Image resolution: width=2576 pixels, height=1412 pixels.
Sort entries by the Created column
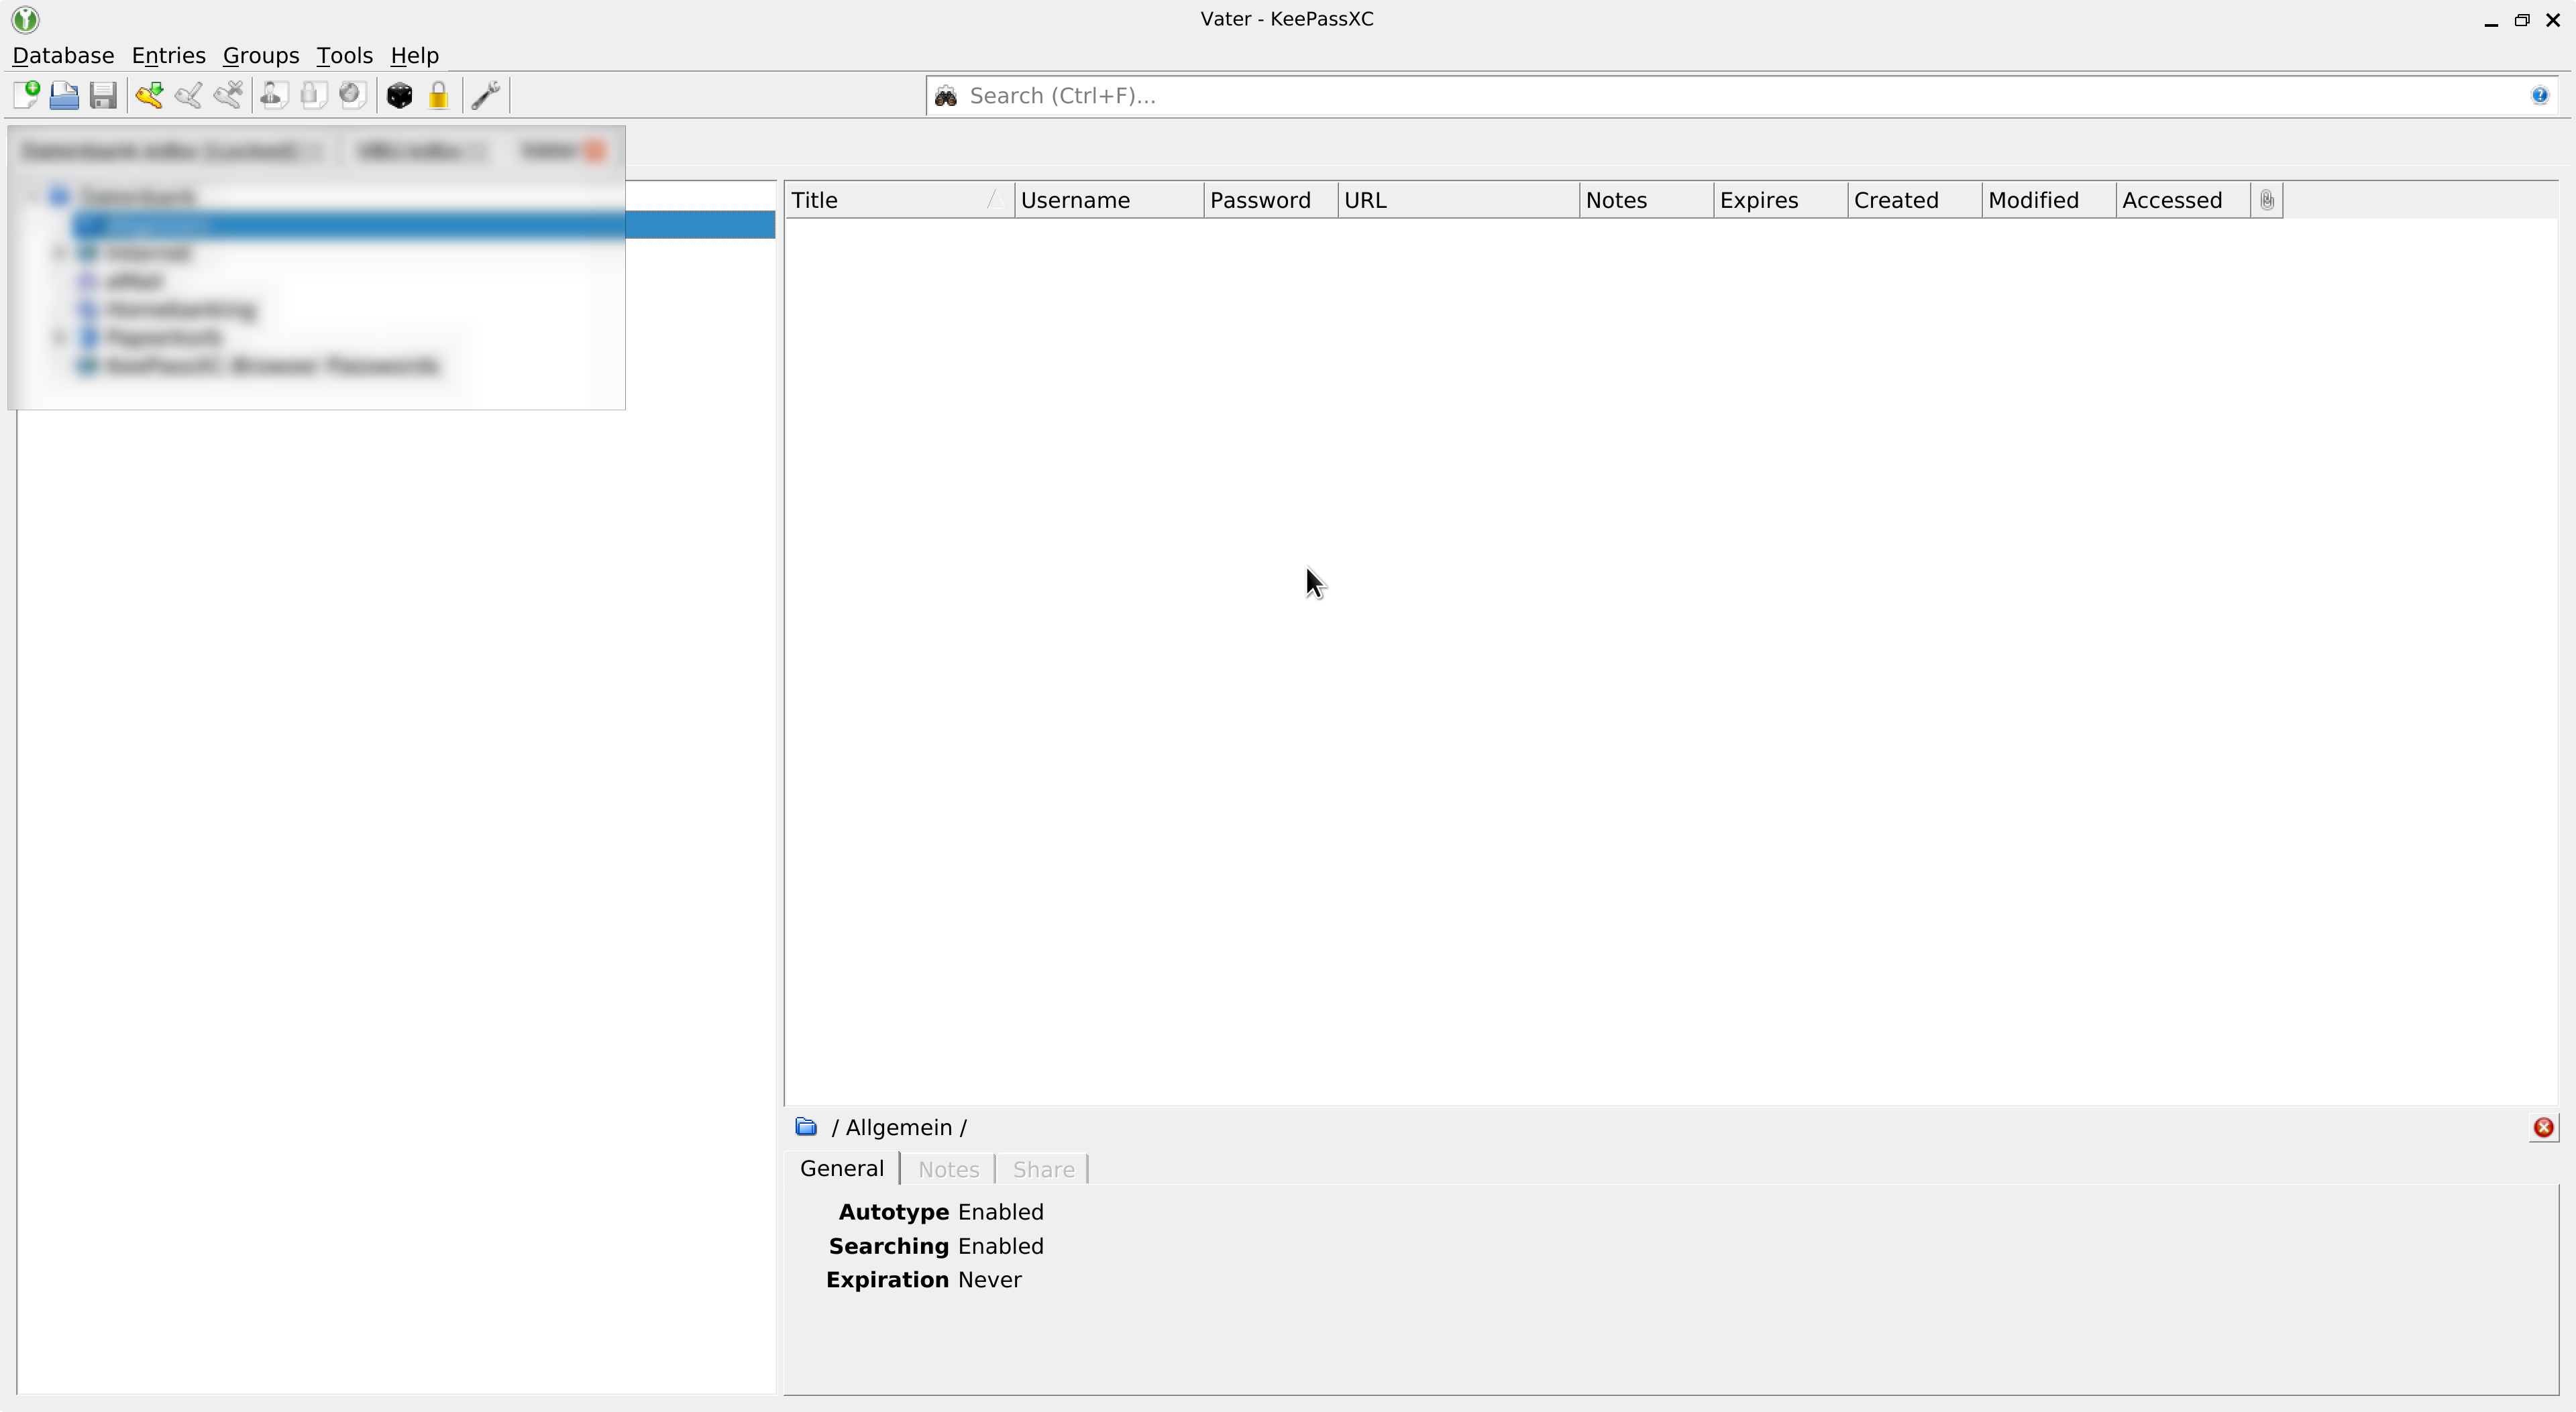1914,200
